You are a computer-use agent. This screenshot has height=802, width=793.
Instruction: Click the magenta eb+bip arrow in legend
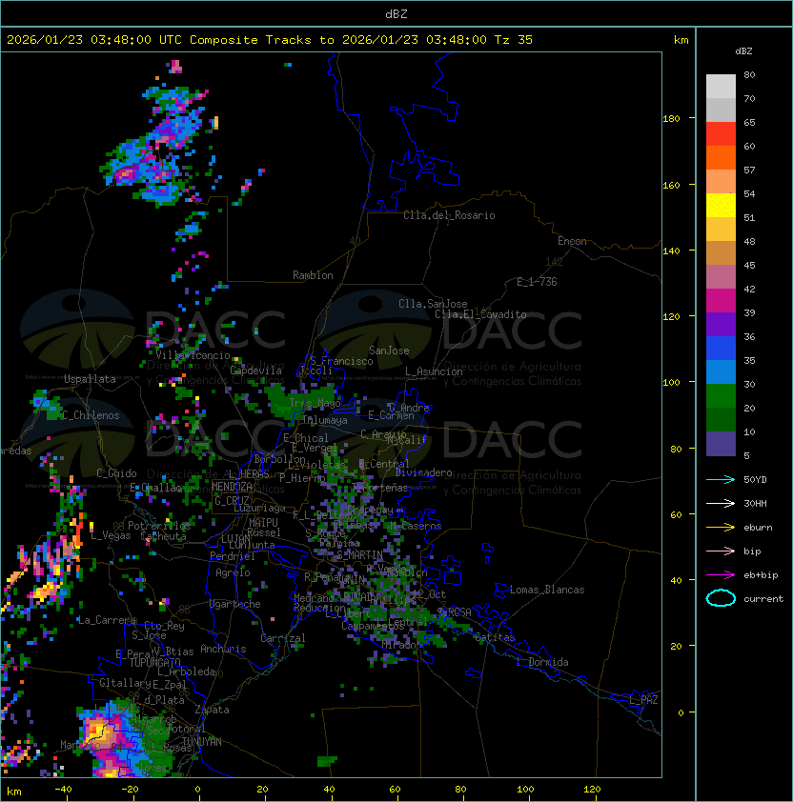tap(721, 575)
